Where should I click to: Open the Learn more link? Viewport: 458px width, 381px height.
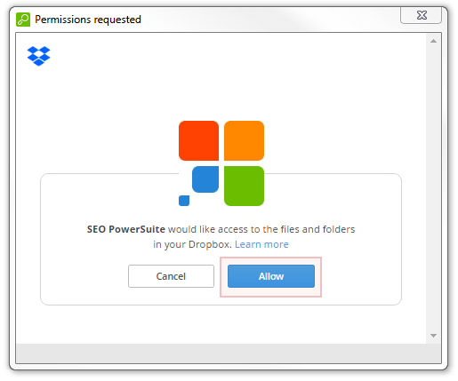(261, 244)
